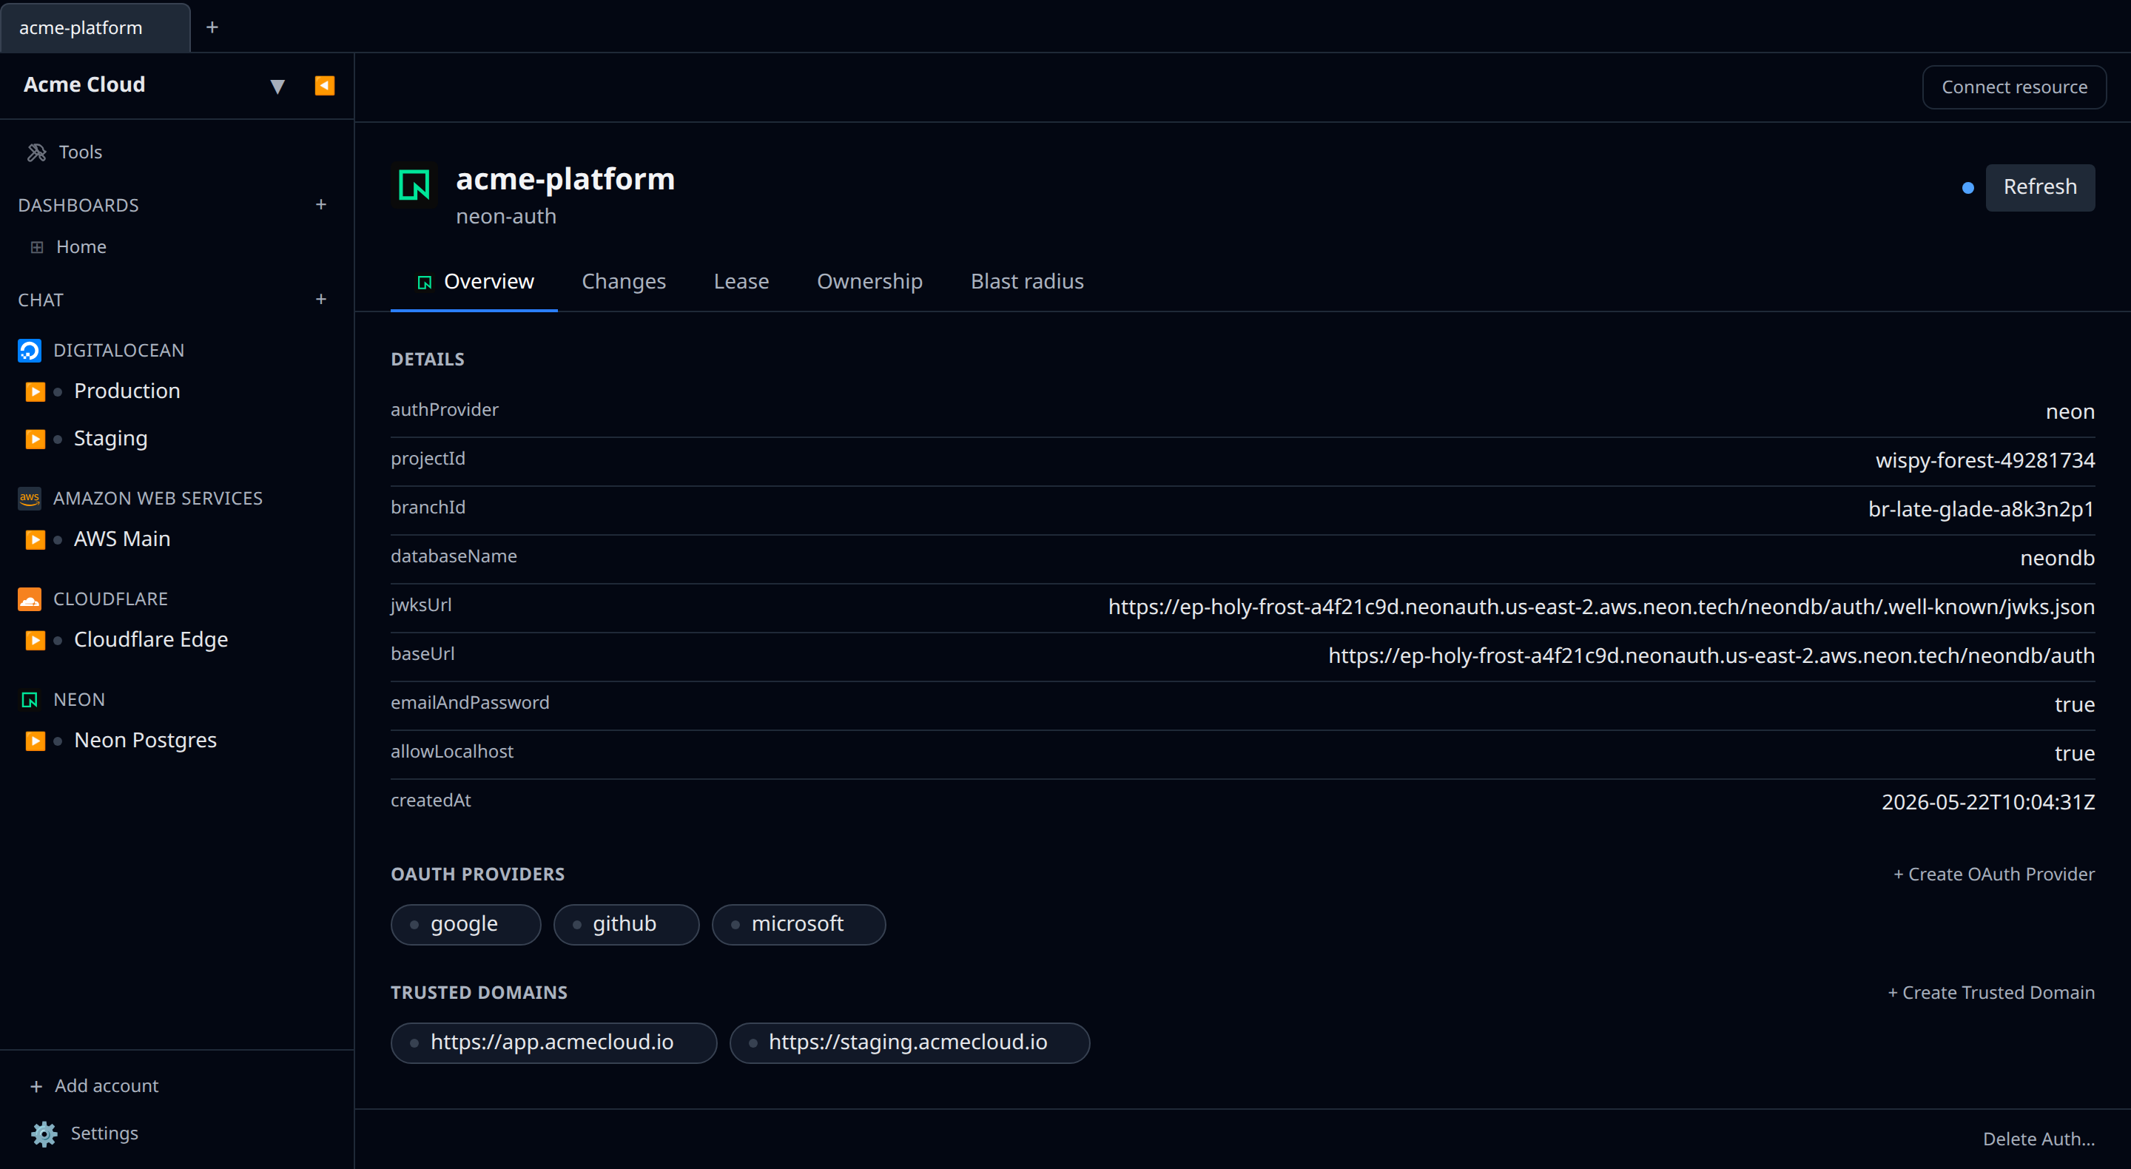The image size is (2131, 1169).
Task: Click Delete Auth... at bottom right
Action: click(2039, 1139)
